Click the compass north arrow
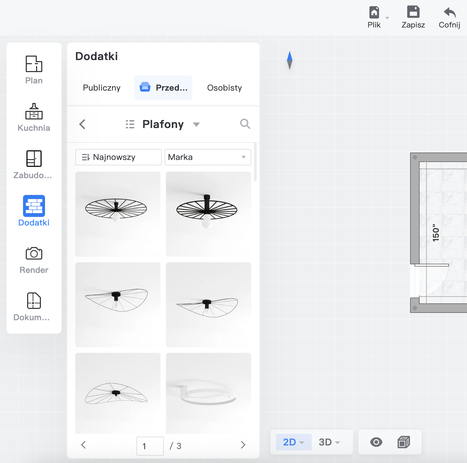The image size is (467, 463). 290,60
